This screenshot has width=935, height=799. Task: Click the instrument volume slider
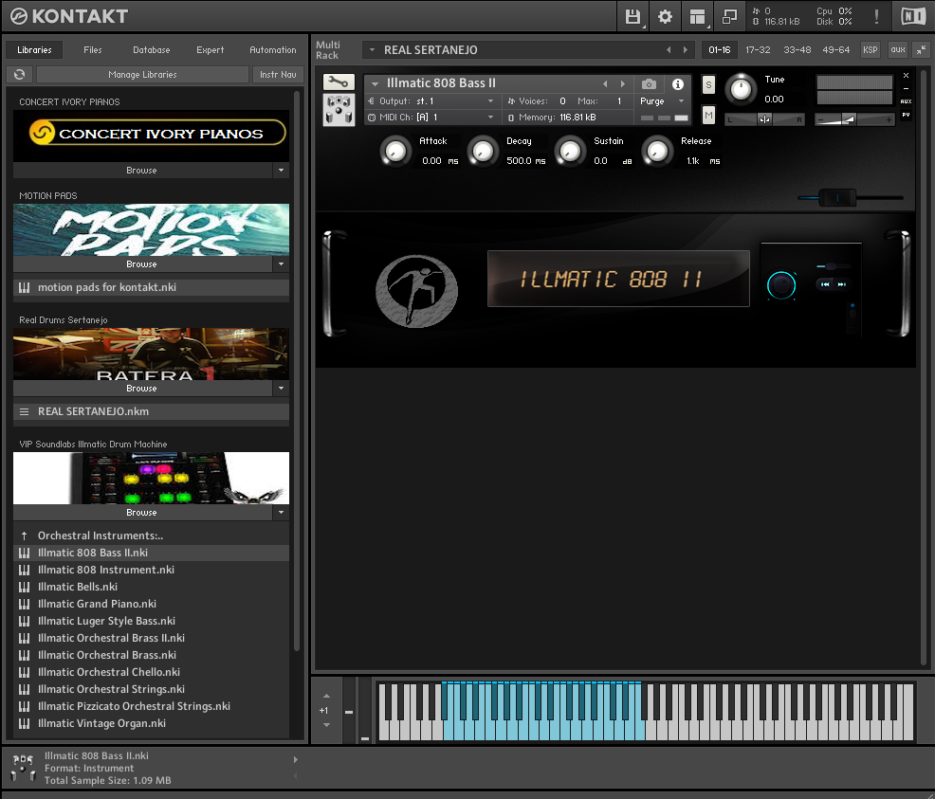click(853, 119)
